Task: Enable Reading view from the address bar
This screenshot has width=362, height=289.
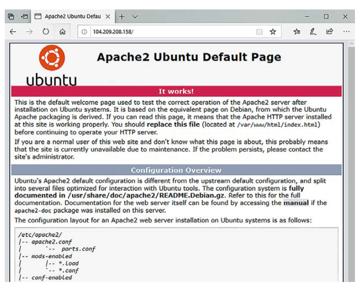Action: (259, 31)
